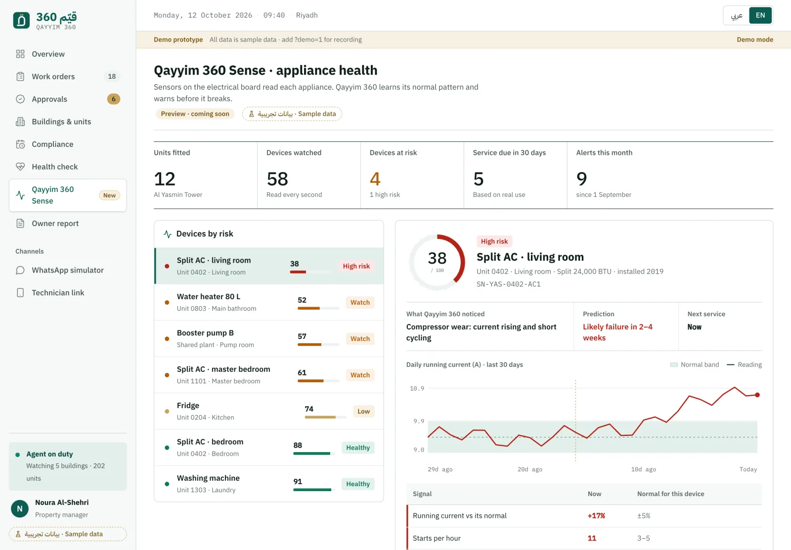The width and height of the screenshot is (791, 550).
Task: Click the Devices at risk card
Action: 412,175
